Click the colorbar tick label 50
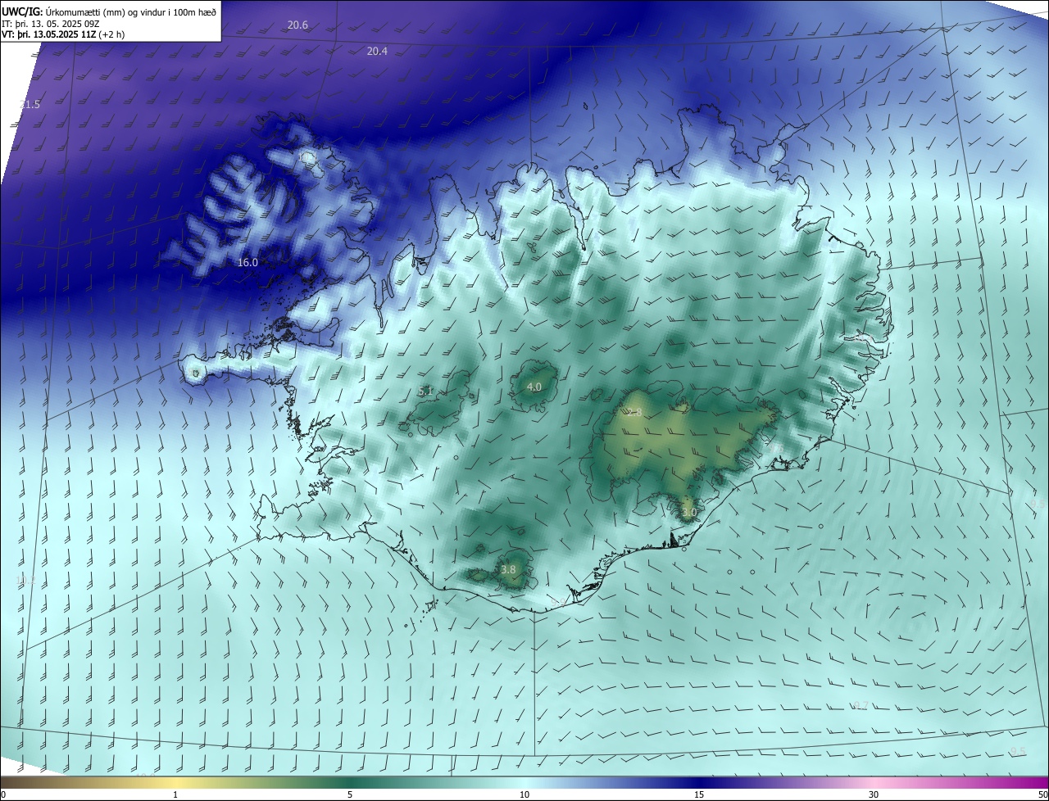This screenshot has height=801, width=1049. click(1042, 794)
